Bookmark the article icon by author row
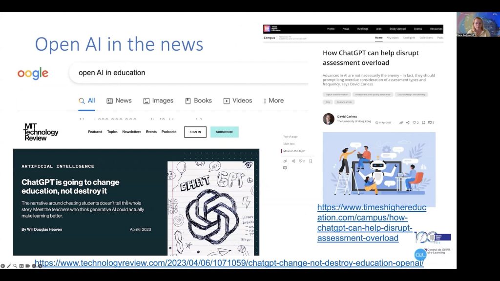The width and height of the screenshot is (500, 281). 423,122
